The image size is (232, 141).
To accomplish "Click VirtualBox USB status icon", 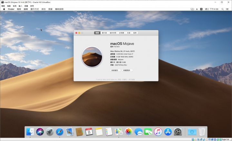I will tap(204, 139).
